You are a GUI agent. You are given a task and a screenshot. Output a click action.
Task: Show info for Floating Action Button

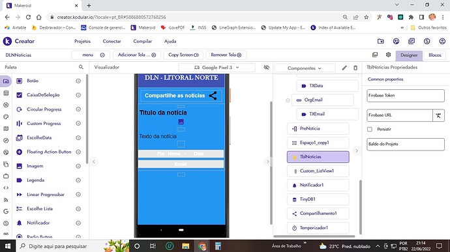click(x=78, y=152)
